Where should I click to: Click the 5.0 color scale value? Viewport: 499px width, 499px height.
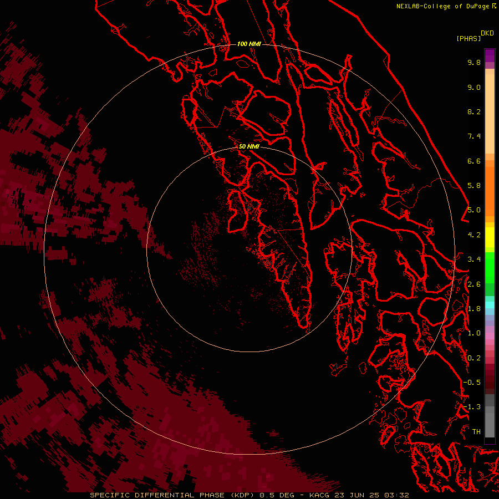(474, 210)
